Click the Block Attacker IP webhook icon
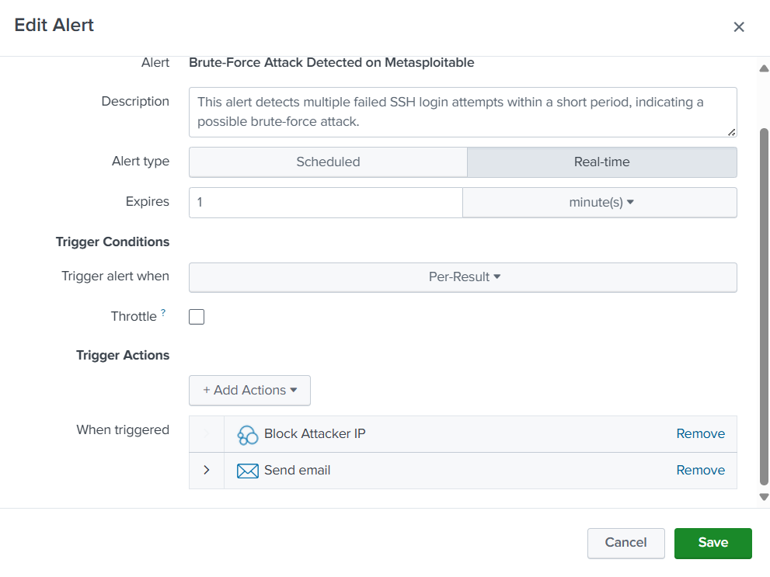Screen dimensions: 770x577 click(x=247, y=434)
